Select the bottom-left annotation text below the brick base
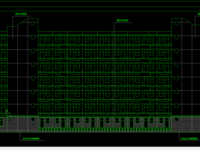Viewport: 200px width, 150px height. tap(31, 138)
